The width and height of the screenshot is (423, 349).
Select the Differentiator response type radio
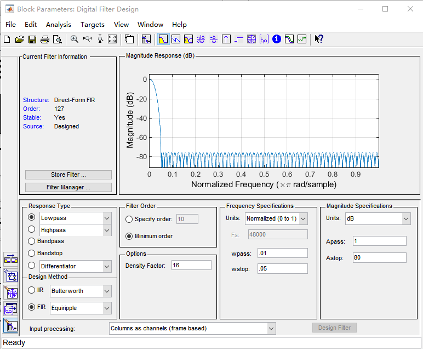32,266
